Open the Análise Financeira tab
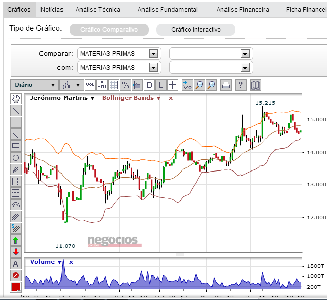327x300 pixels. tap(243, 9)
